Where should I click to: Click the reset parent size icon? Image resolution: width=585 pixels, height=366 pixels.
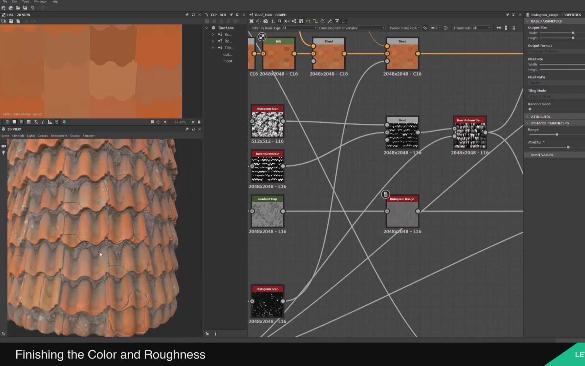(446, 28)
